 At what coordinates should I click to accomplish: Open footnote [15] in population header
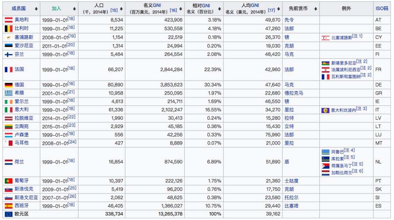[x=114, y=10]
